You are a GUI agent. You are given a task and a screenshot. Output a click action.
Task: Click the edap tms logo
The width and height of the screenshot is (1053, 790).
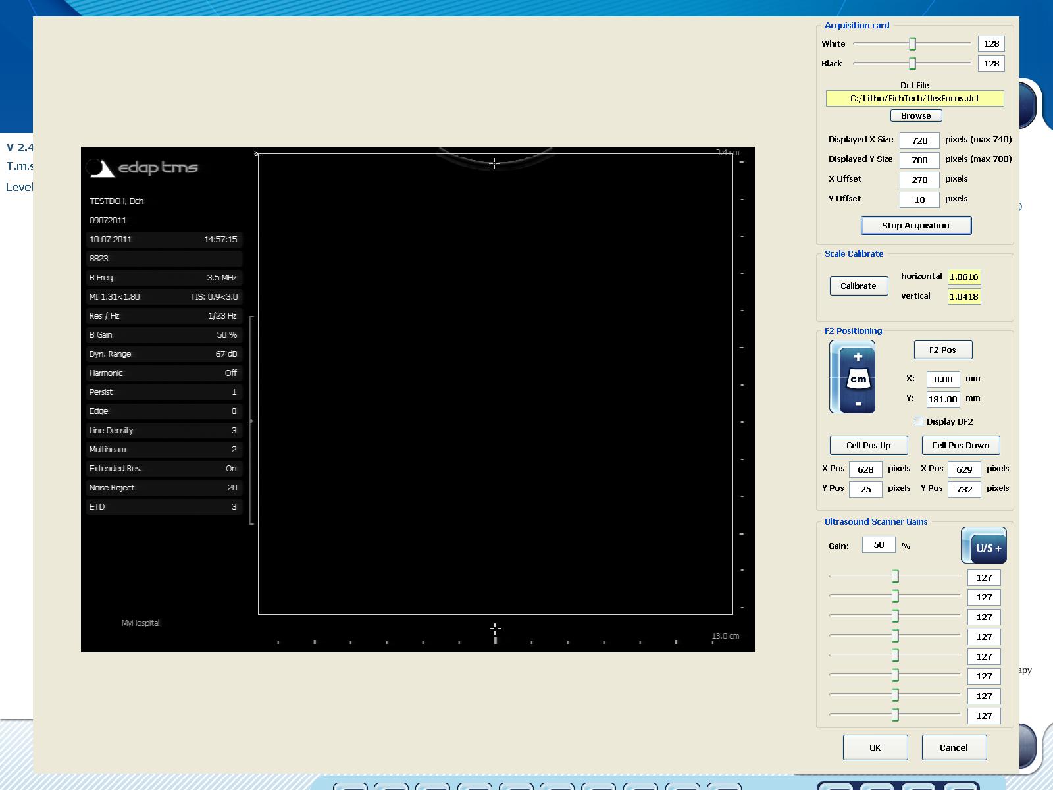[143, 168]
